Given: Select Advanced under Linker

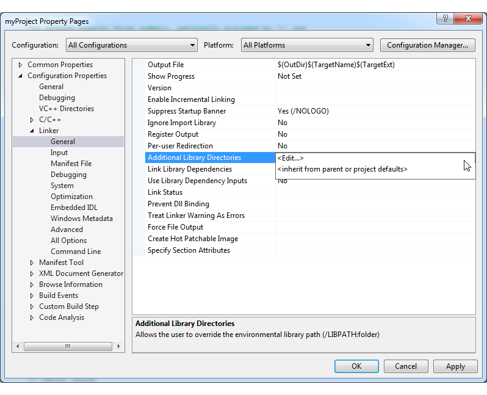Looking at the screenshot, I should pos(67,230).
